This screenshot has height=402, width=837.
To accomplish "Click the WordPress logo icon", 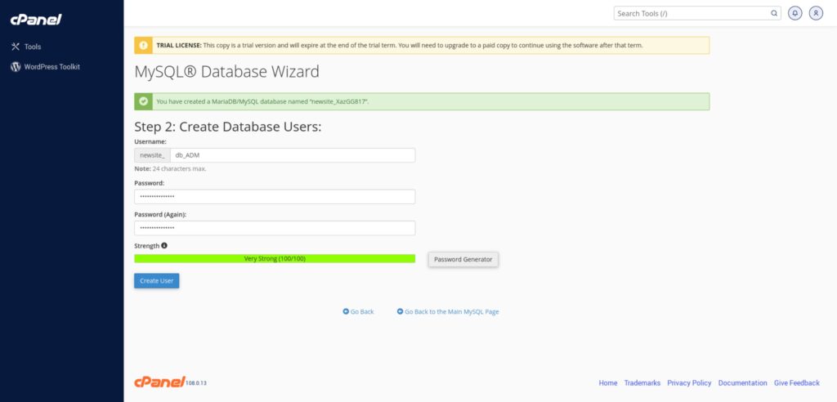I will click(16, 67).
